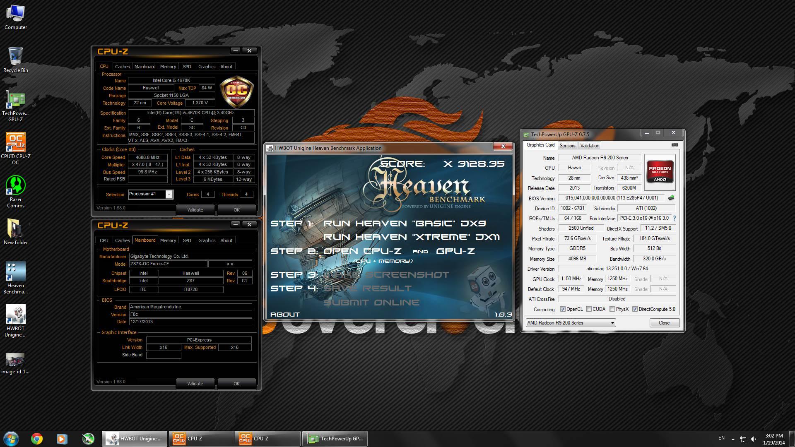This screenshot has height=447, width=795.
Task: Open the Windows Start menu
Action: pyautogui.click(x=11, y=439)
